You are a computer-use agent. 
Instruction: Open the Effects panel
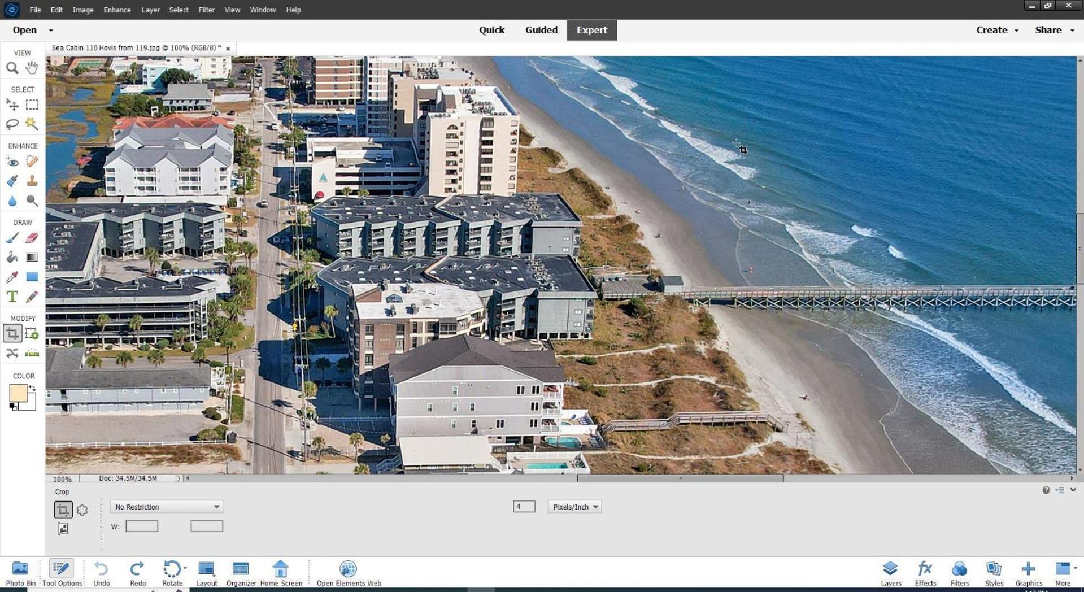pos(925,573)
